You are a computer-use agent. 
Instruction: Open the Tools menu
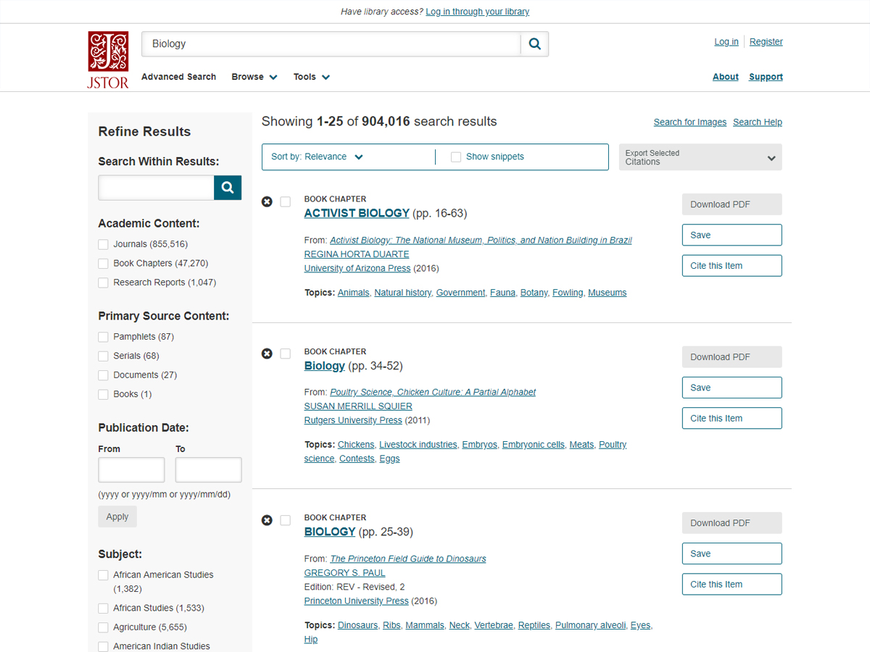pos(311,77)
